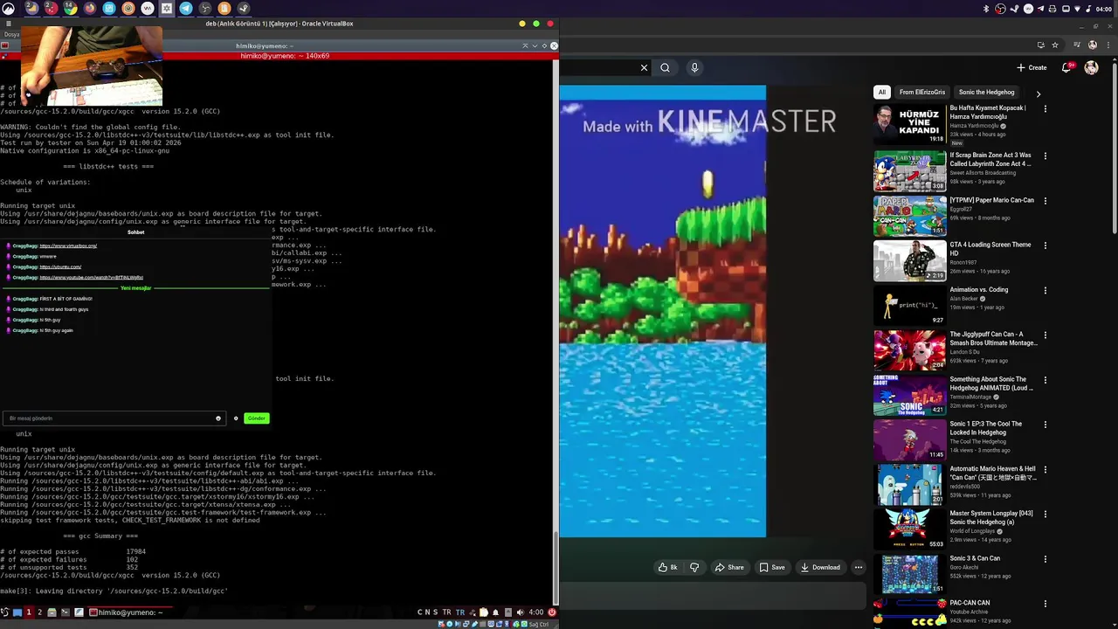Open the OBS icon in the top dock
This screenshot has height=629, width=1118.
tap(205, 9)
